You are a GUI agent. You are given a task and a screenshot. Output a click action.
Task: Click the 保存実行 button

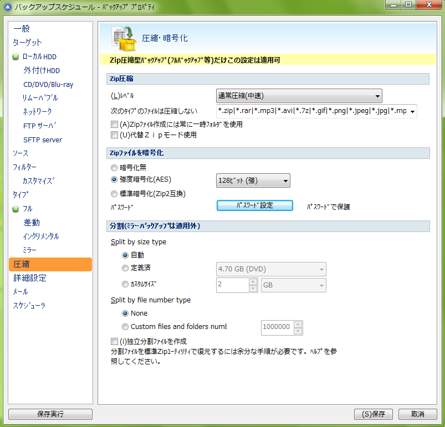coord(50,414)
